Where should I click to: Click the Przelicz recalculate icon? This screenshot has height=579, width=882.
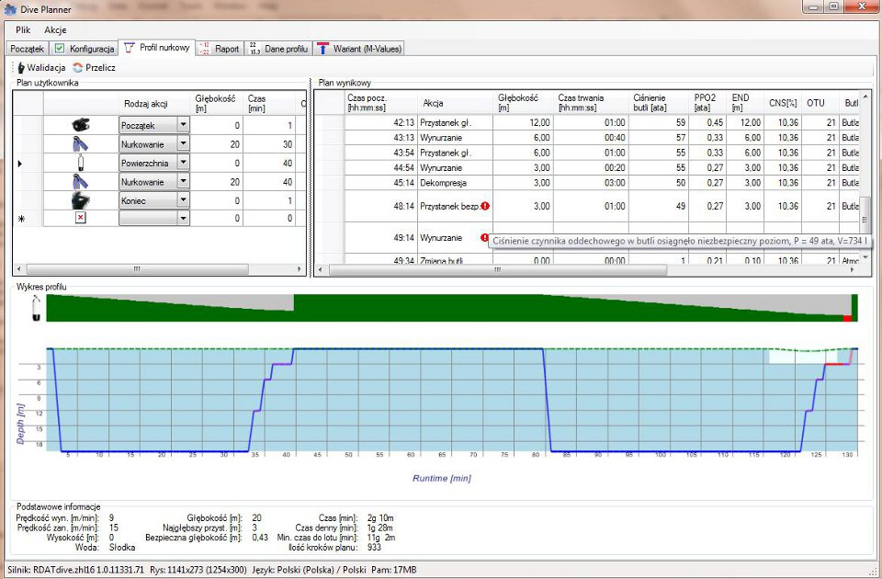(78, 67)
